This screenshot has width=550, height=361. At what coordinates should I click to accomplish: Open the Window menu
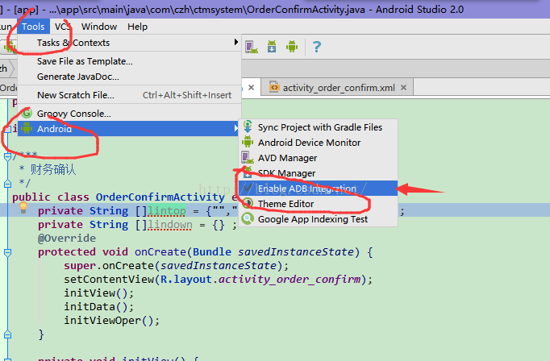pyautogui.click(x=99, y=27)
